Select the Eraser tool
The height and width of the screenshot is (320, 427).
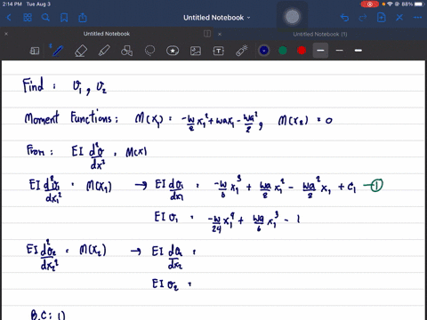coord(81,51)
